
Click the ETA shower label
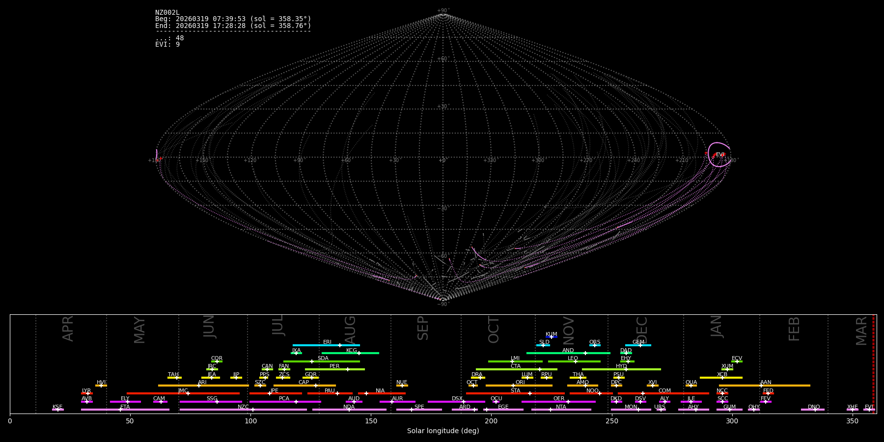pos(125,407)
